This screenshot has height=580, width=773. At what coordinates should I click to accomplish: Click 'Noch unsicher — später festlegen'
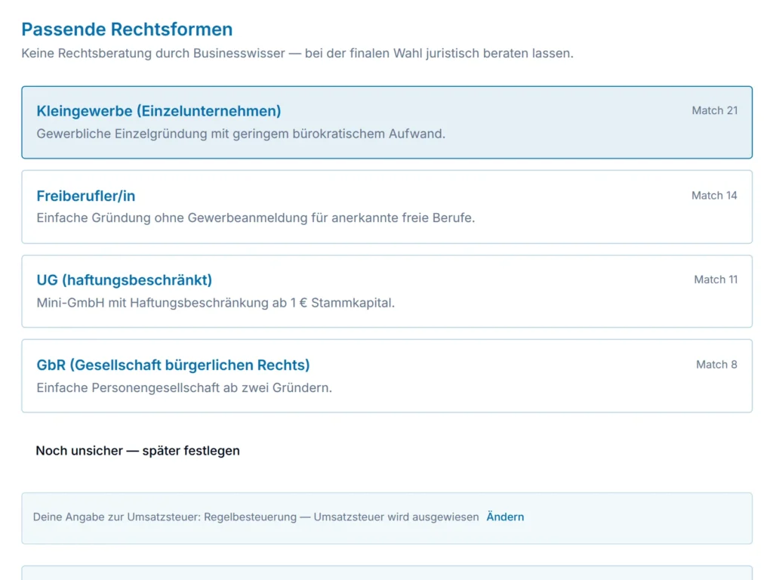[137, 451]
